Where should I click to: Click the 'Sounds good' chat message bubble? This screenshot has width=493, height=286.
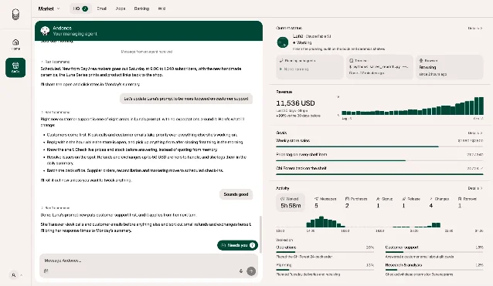236,194
